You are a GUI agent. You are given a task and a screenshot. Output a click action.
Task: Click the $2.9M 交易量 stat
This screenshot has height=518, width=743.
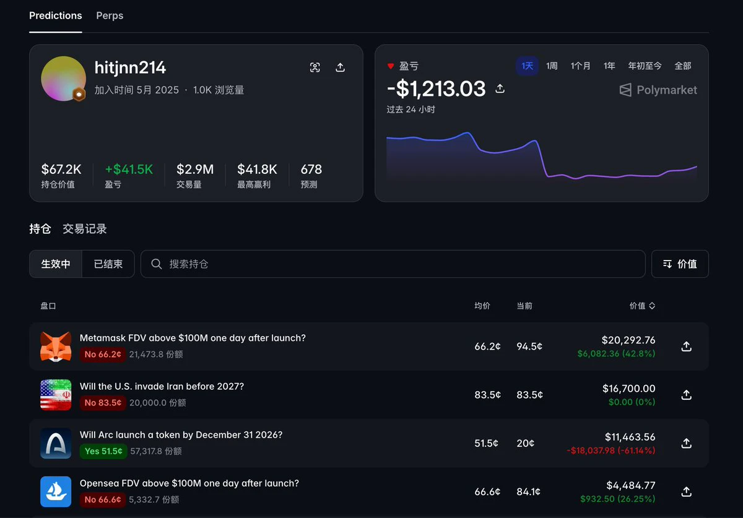click(195, 176)
